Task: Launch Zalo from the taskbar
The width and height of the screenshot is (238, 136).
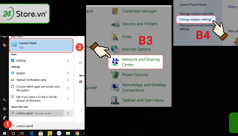Action: (x=59, y=133)
